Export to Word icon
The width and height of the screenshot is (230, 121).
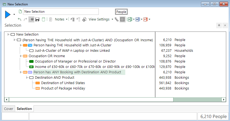point(138,19)
